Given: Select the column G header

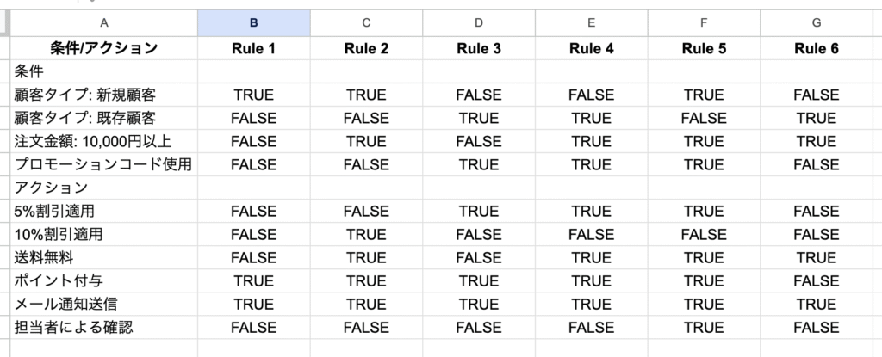Looking at the screenshot, I should coord(816,23).
